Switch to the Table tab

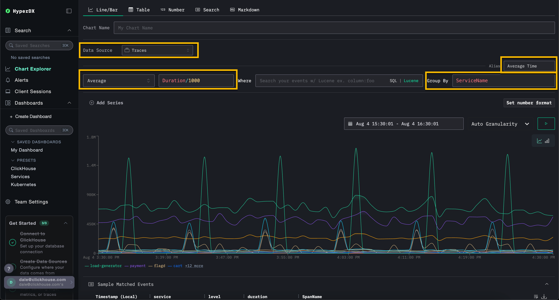click(139, 10)
